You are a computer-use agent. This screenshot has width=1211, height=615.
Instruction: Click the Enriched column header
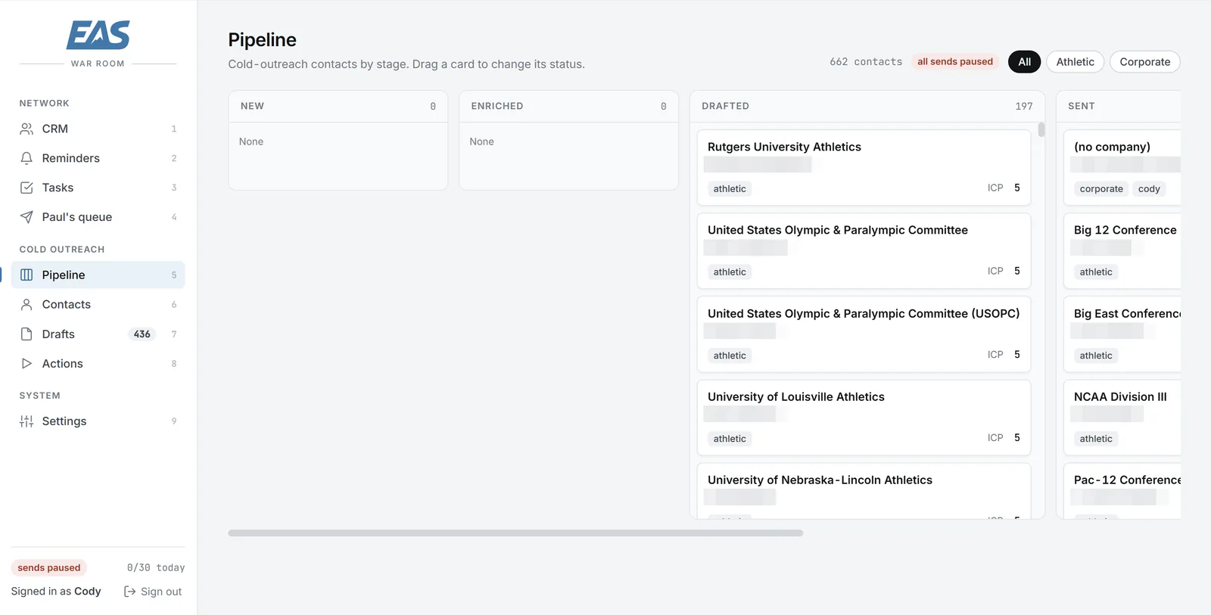pos(568,107)
